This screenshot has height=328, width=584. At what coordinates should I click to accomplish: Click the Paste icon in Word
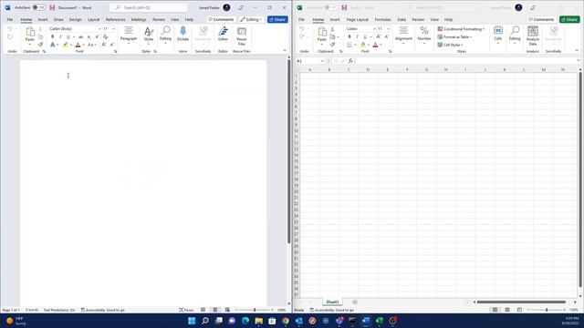(x=30, y=33)
